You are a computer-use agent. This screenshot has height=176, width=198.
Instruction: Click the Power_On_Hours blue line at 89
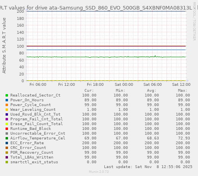[106, 50]
